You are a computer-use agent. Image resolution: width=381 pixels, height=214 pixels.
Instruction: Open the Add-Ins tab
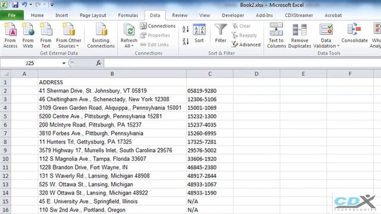[264, 15]
